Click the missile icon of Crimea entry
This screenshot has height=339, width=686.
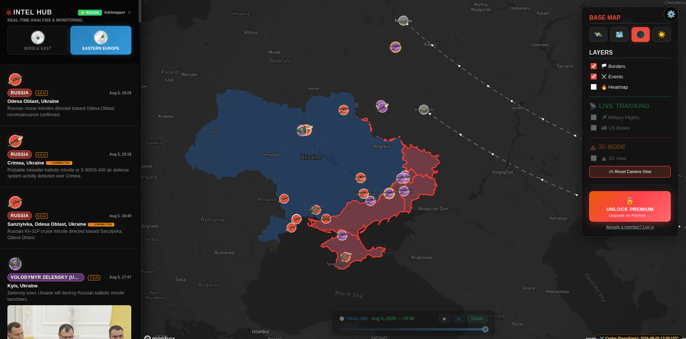tap(15, 141)
